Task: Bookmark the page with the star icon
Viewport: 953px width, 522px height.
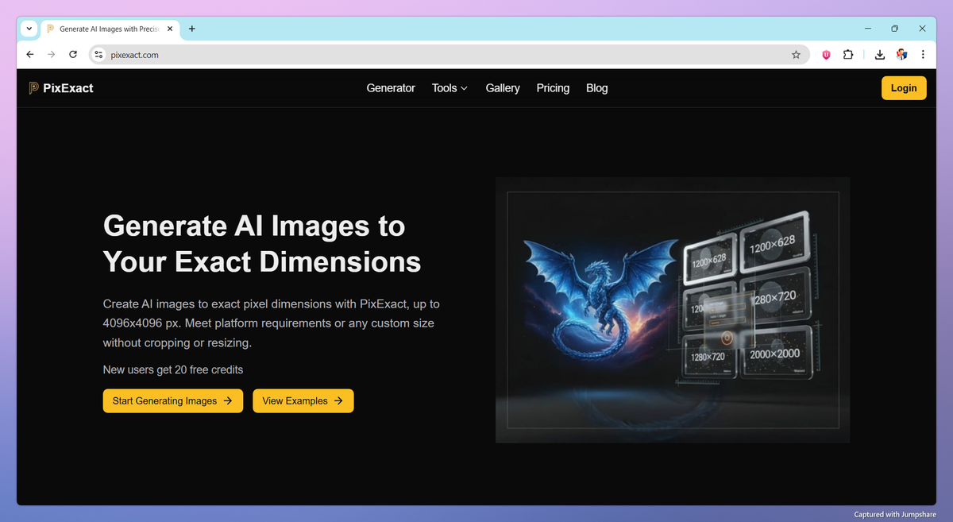Action: [796, 54]
